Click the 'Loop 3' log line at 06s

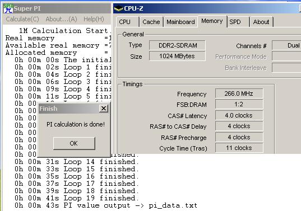point(63,82)
